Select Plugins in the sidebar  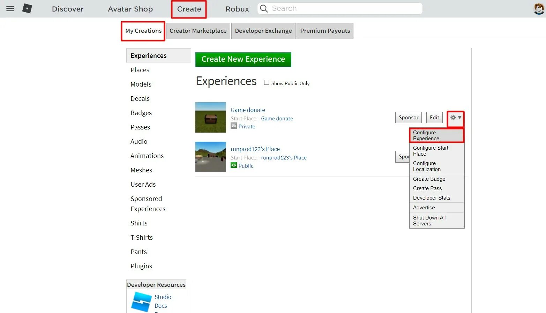coord(141,266)
